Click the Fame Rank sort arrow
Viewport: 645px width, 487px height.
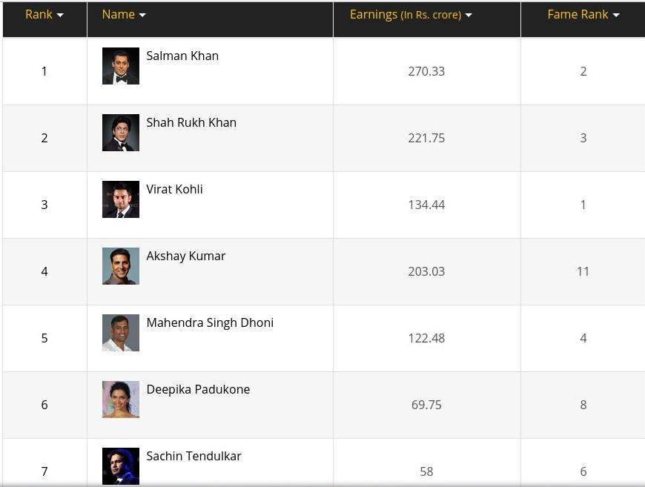pyautogui.click(x=616, y=16)
